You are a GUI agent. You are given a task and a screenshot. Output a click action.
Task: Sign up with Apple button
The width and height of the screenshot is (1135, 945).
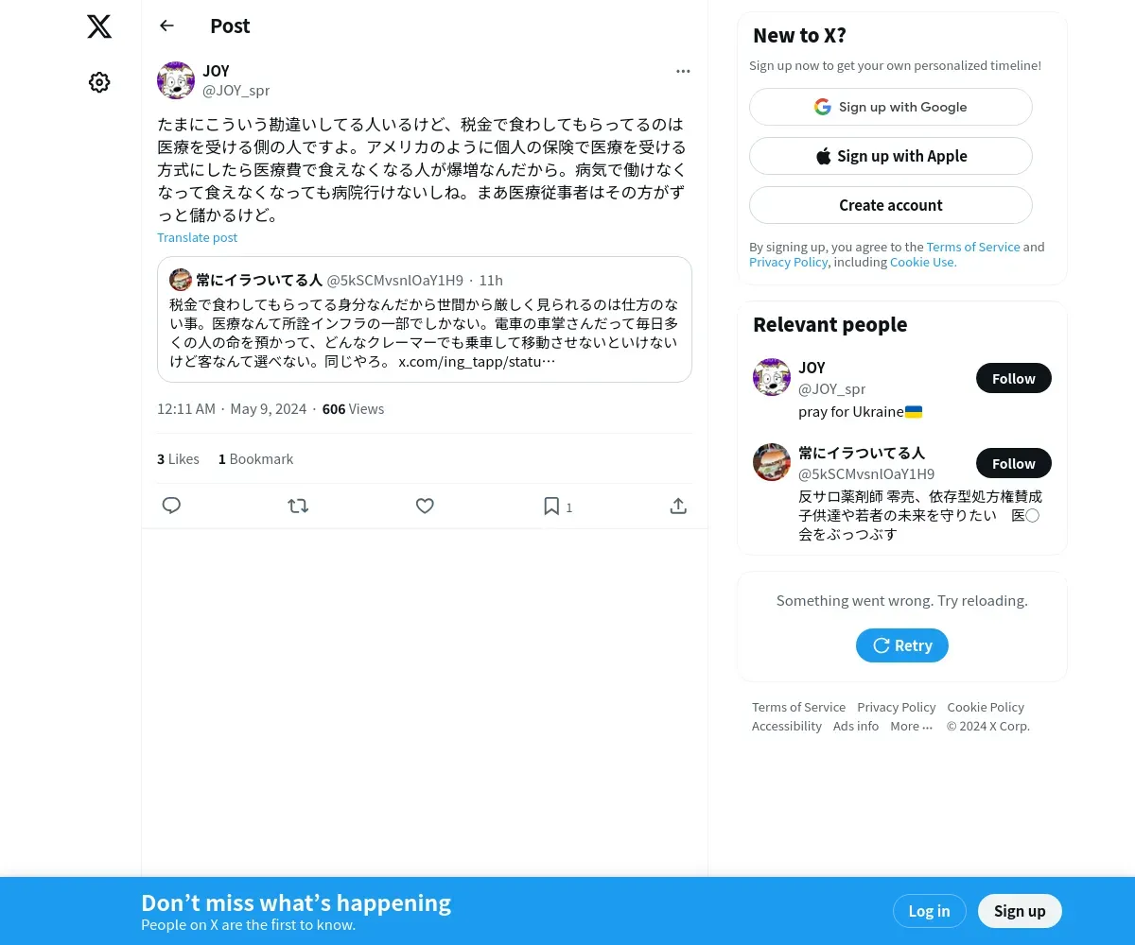(891, 156)
